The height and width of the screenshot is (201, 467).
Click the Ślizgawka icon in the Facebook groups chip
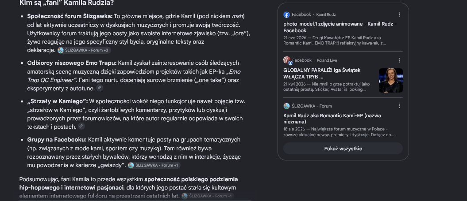tap(131, 165)
